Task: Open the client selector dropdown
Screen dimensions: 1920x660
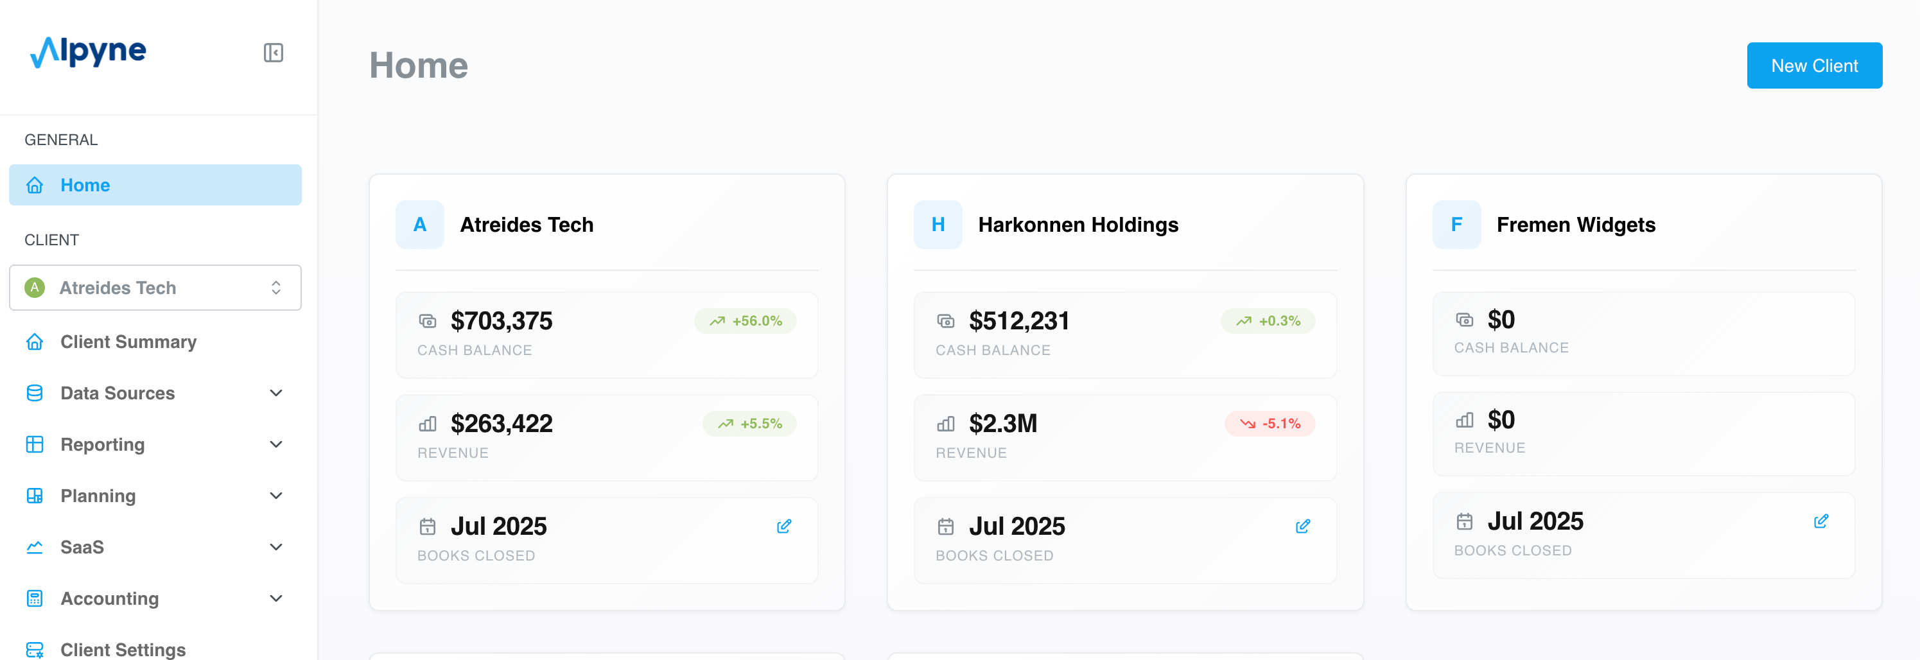Action: click(155, 288)
